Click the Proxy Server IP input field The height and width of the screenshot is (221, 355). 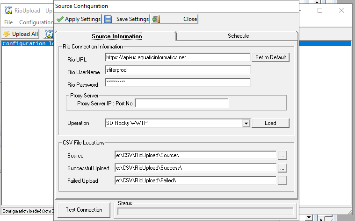[181, 103]
